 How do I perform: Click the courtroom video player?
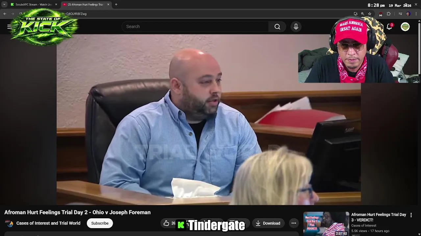[209, 120]
